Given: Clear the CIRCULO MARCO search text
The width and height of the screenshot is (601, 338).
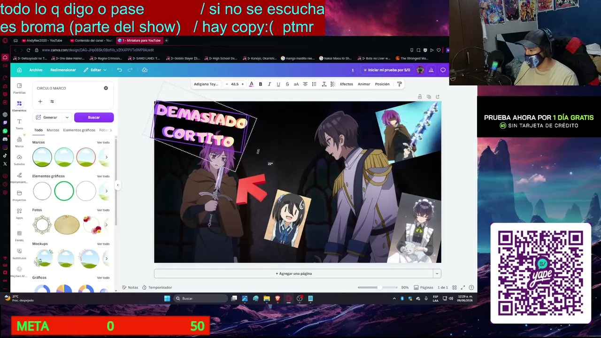Looking at the screenshot, I should 106,88.
